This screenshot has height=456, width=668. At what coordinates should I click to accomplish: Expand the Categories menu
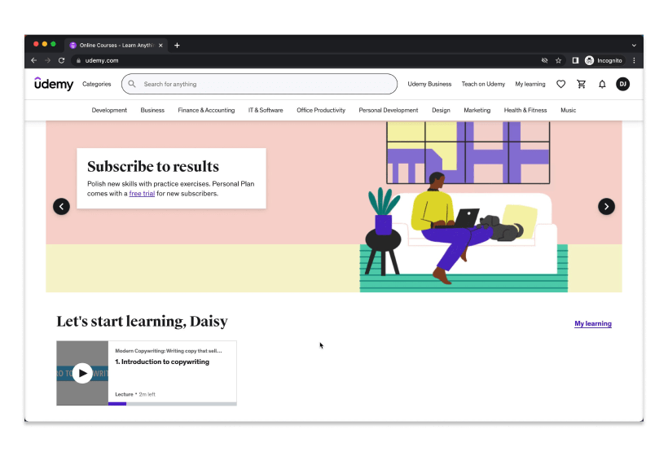[96, 84]
